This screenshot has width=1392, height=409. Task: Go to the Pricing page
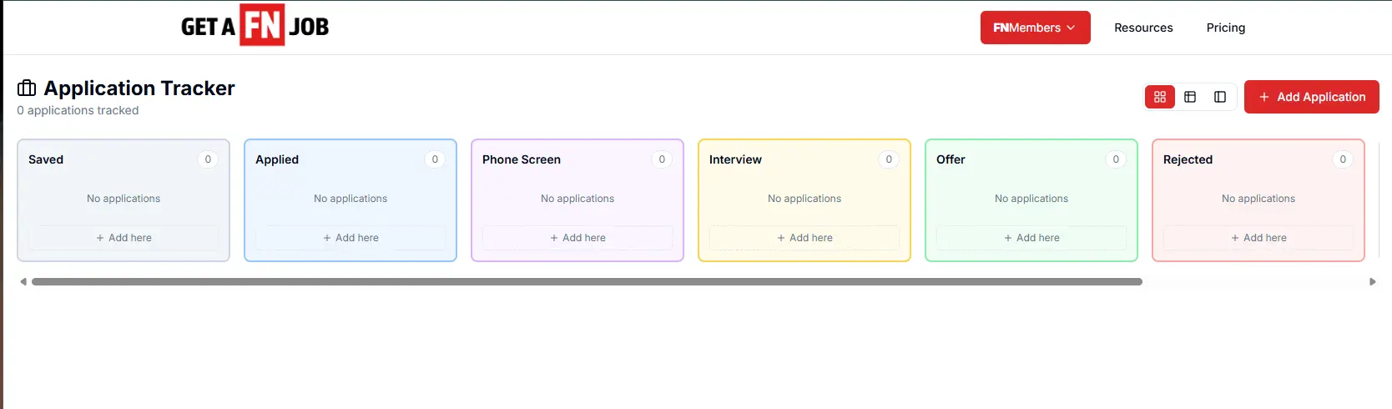1225,28
